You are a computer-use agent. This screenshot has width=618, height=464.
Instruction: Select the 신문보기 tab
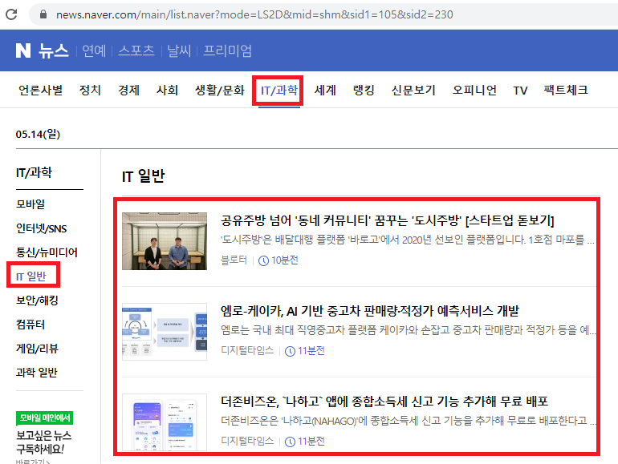tap(413, 90)
